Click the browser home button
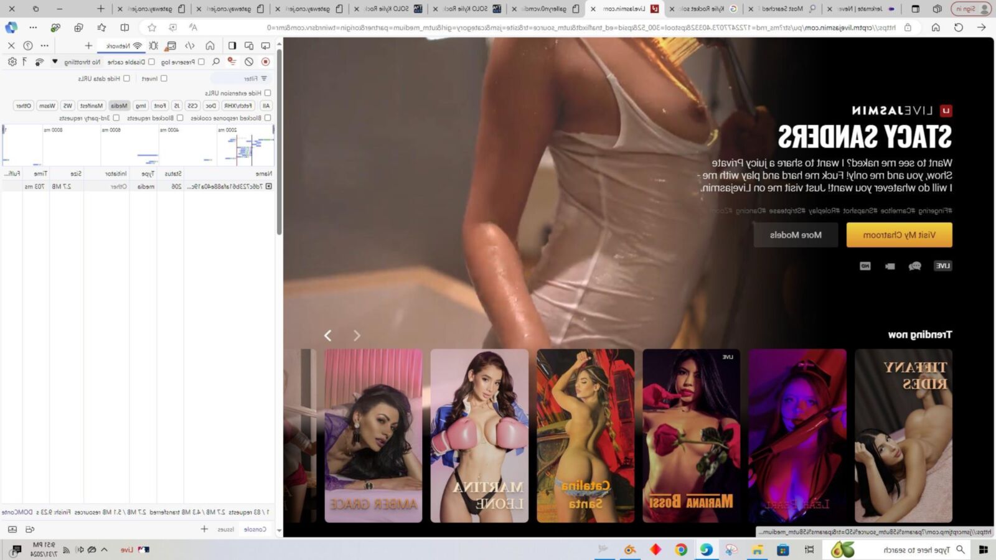Screen dimensions: 996x560 [x=936, y=27]
